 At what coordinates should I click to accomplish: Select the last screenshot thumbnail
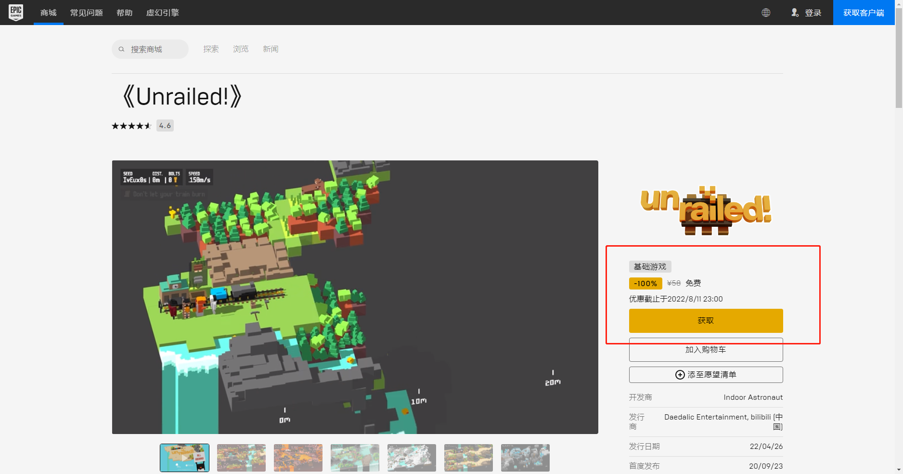click(525, 458)
